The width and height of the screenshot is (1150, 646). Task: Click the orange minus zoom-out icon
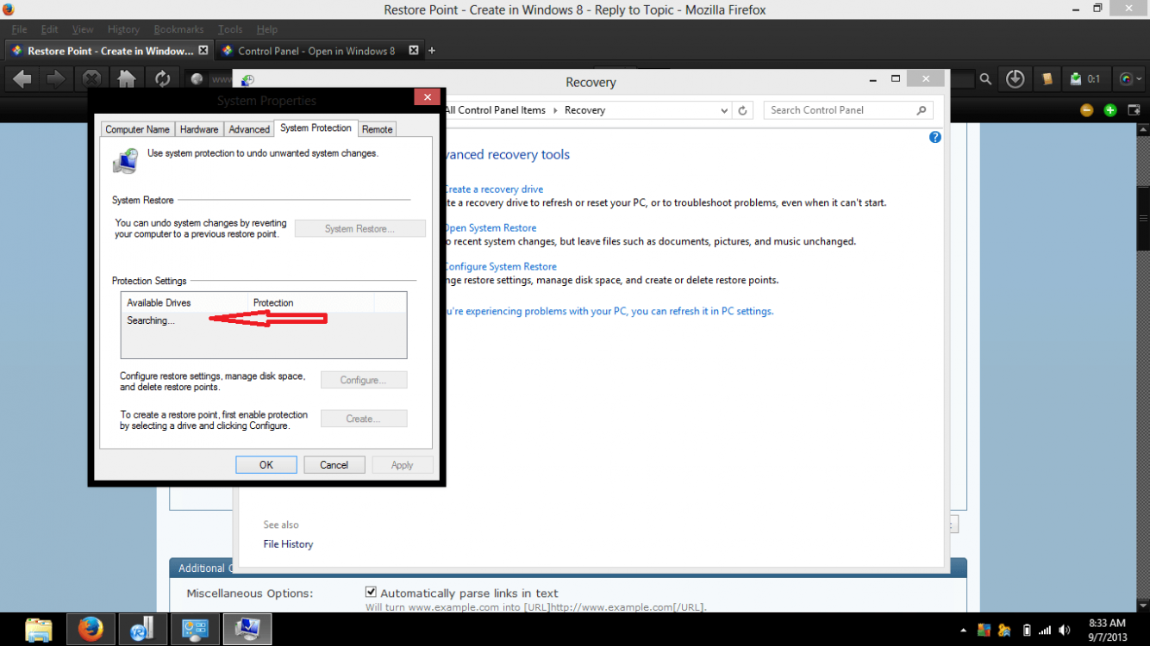(x=1086, y=109)
